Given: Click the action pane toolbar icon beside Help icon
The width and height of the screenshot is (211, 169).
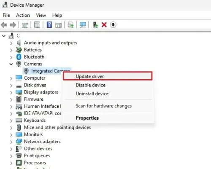Looking at the screenshot, I should (x=58, y=25).
